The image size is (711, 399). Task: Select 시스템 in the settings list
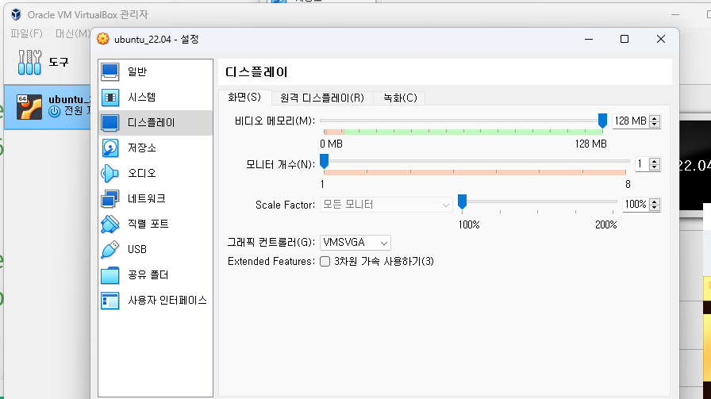[156, 97]
